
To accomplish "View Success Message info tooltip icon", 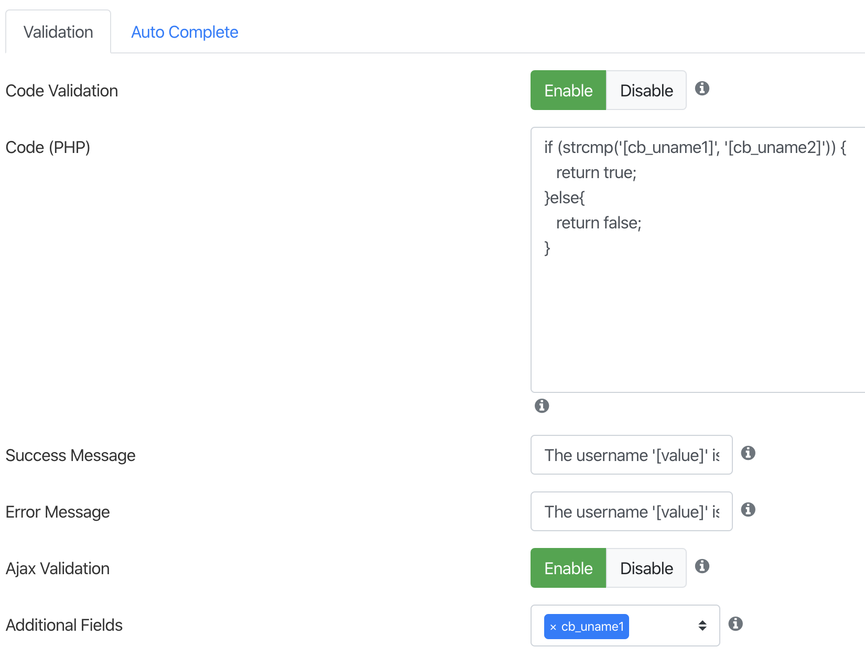I will click(748, 453).
